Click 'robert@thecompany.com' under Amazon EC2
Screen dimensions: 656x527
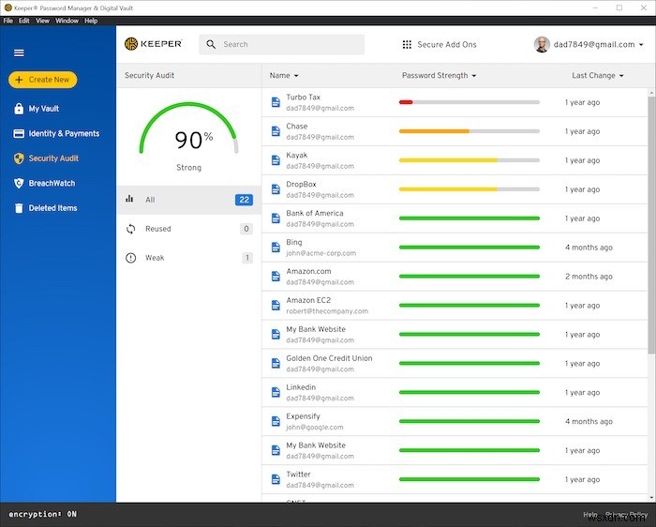[x=327, y=311]
